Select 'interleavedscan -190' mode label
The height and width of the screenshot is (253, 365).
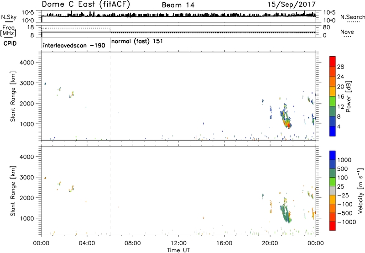click(x=74, y=45)
